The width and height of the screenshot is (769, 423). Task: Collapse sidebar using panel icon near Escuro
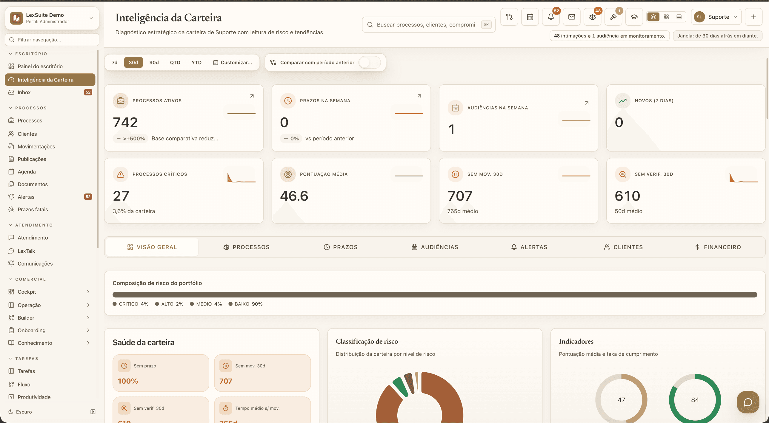pyautogui.click(x=93, y=412)
